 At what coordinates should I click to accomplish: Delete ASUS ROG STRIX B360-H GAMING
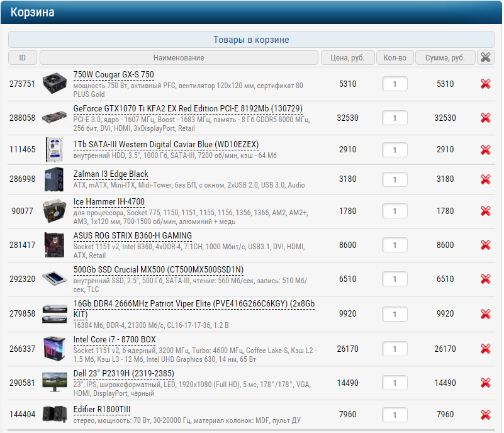485,245
